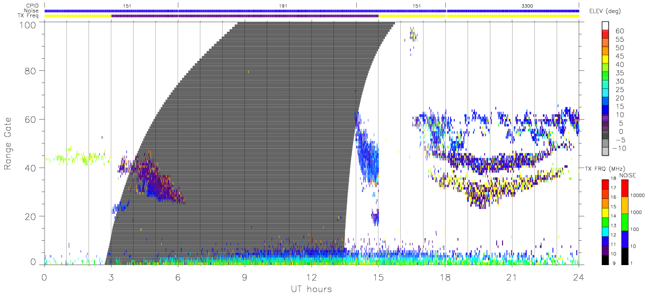Click the blue Noise bar above the 191 interval

pos(267,11)
